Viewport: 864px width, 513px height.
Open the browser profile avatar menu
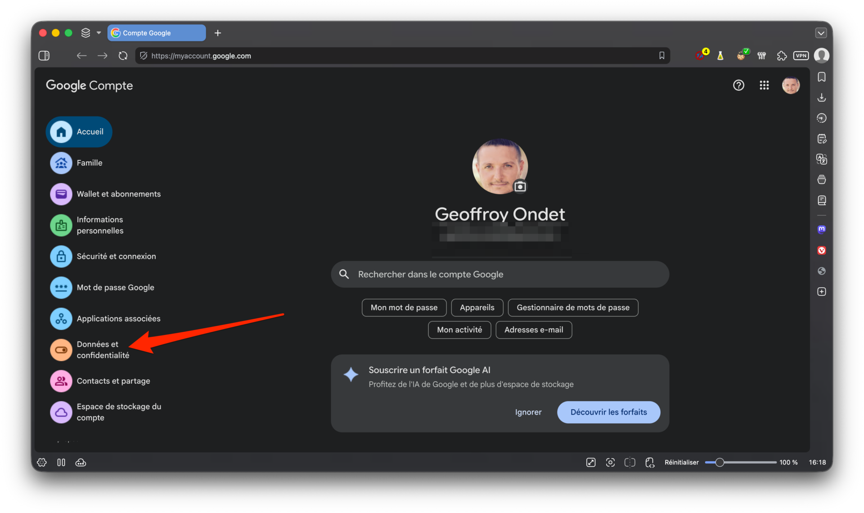coord(822,56)
